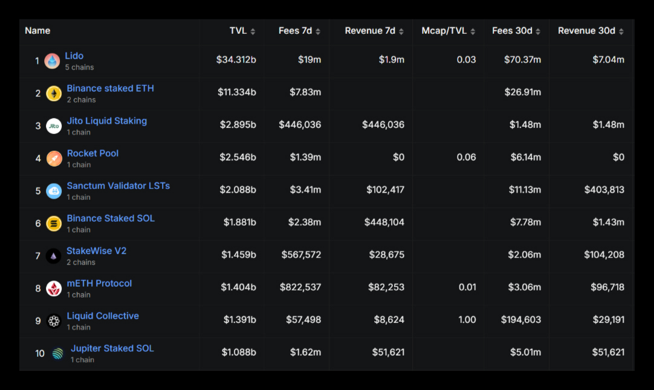Click the Jito Liquid Staking logo
The image size is (654, 390).
[54, 126]
